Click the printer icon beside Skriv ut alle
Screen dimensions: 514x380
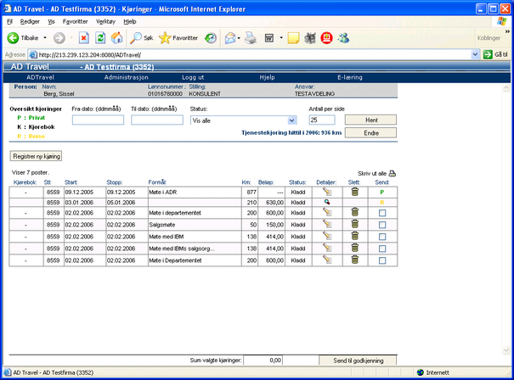click(393, 173)
